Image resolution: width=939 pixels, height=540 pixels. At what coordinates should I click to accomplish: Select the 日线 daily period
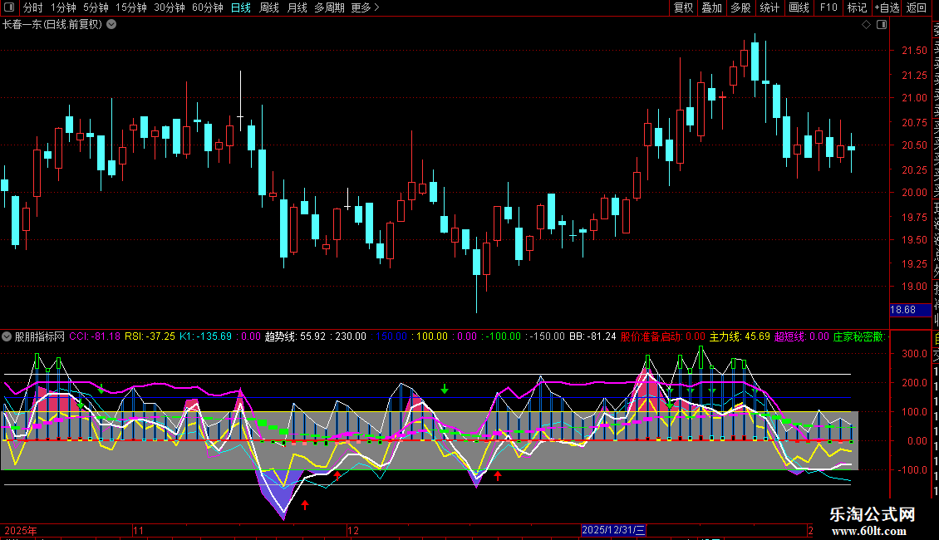241,7
